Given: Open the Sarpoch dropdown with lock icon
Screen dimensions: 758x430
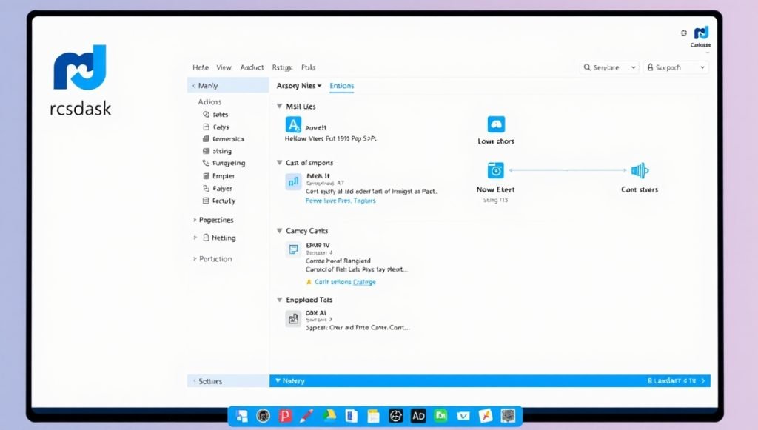Looking at the screenshot, I should [675, 67].
